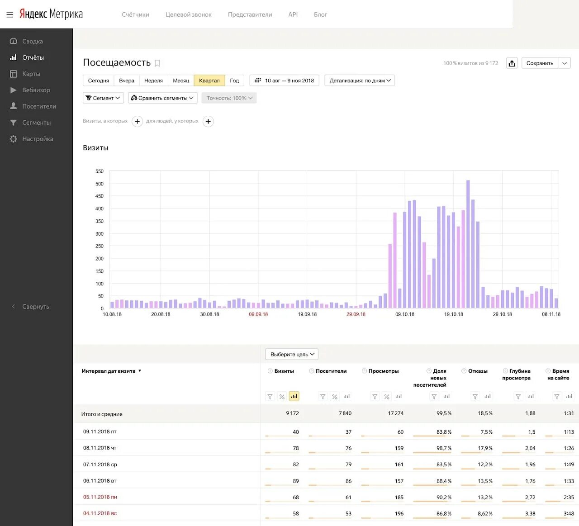579x526 pixels.
Task: Open the Детализация: по дням dropdown
Action: click(x=360, y=81)
